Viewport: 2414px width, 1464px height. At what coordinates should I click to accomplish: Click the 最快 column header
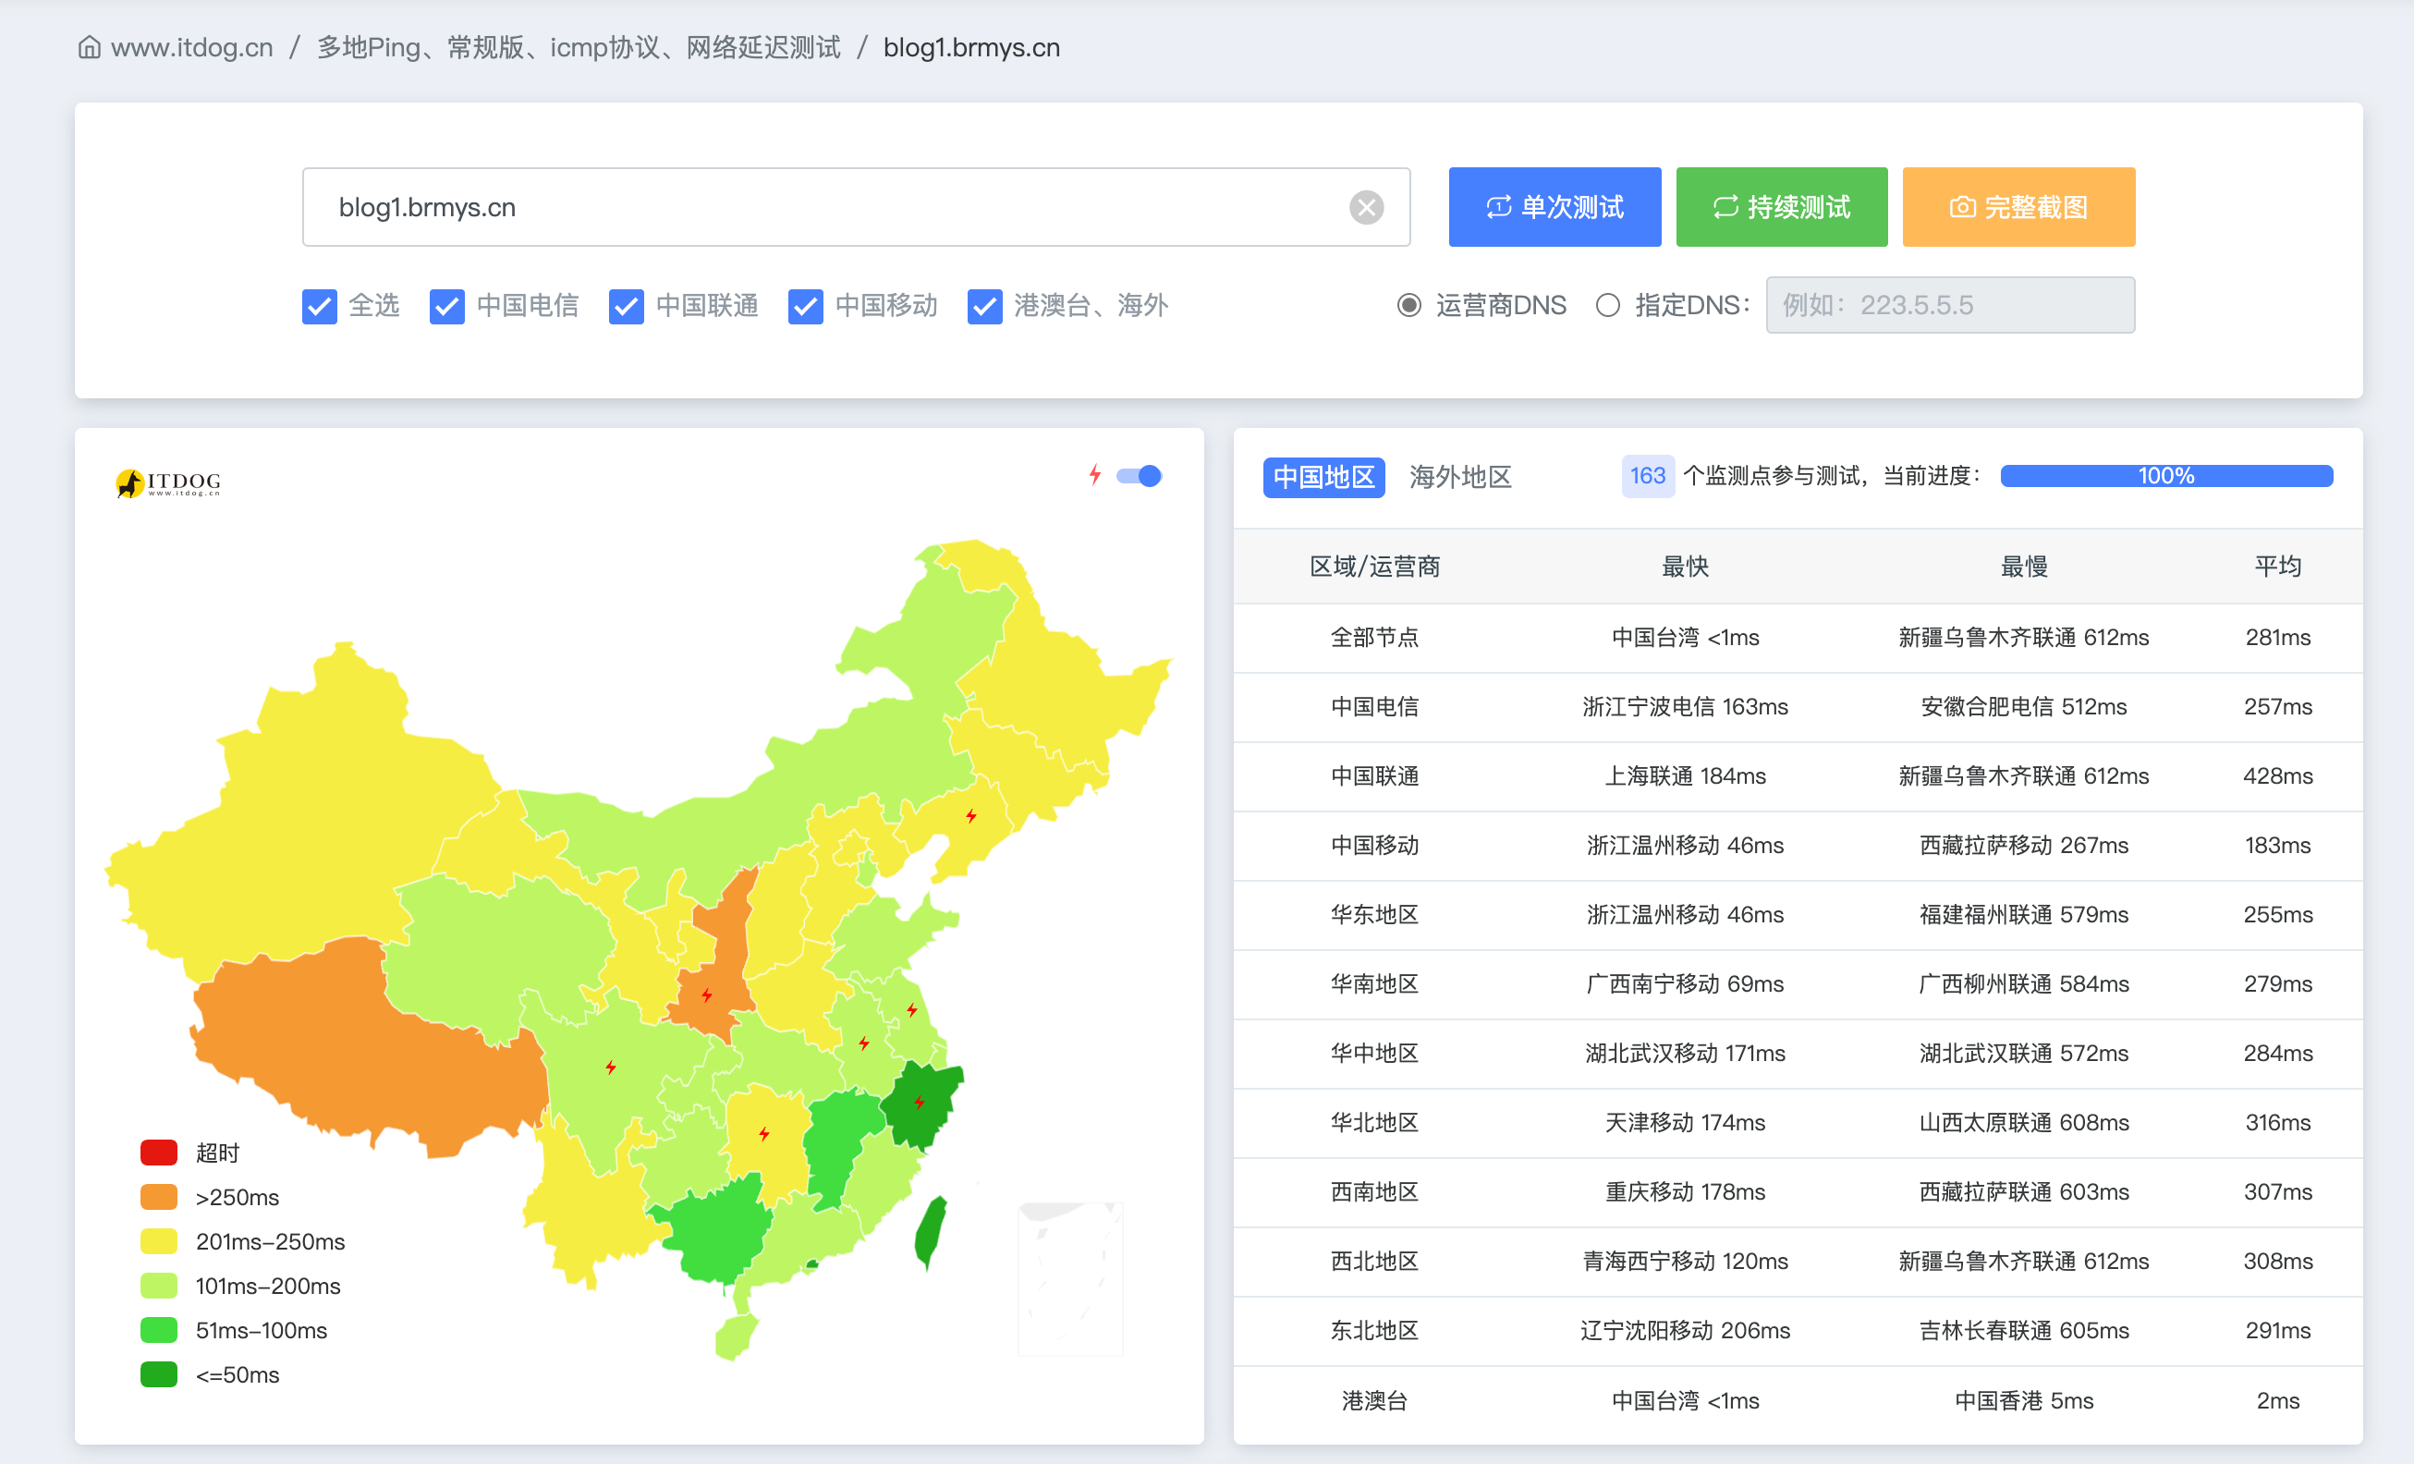point(1685,567)
